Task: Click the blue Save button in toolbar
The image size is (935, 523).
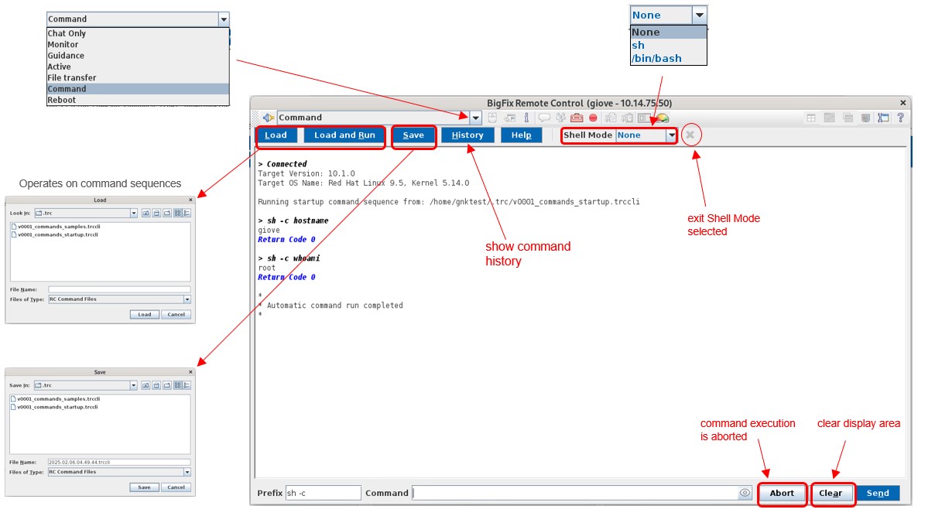Action: pyautogui.click(x=413, y=135)
